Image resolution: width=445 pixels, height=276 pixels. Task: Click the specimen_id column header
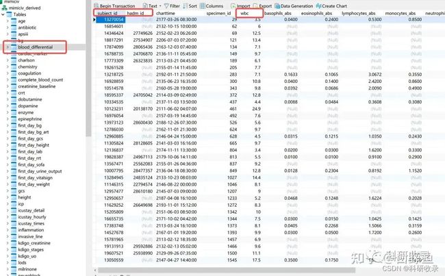(x=218, y=13)
